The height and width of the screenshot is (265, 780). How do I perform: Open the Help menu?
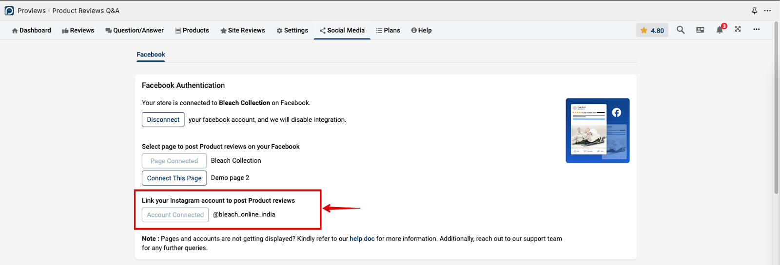421,30
